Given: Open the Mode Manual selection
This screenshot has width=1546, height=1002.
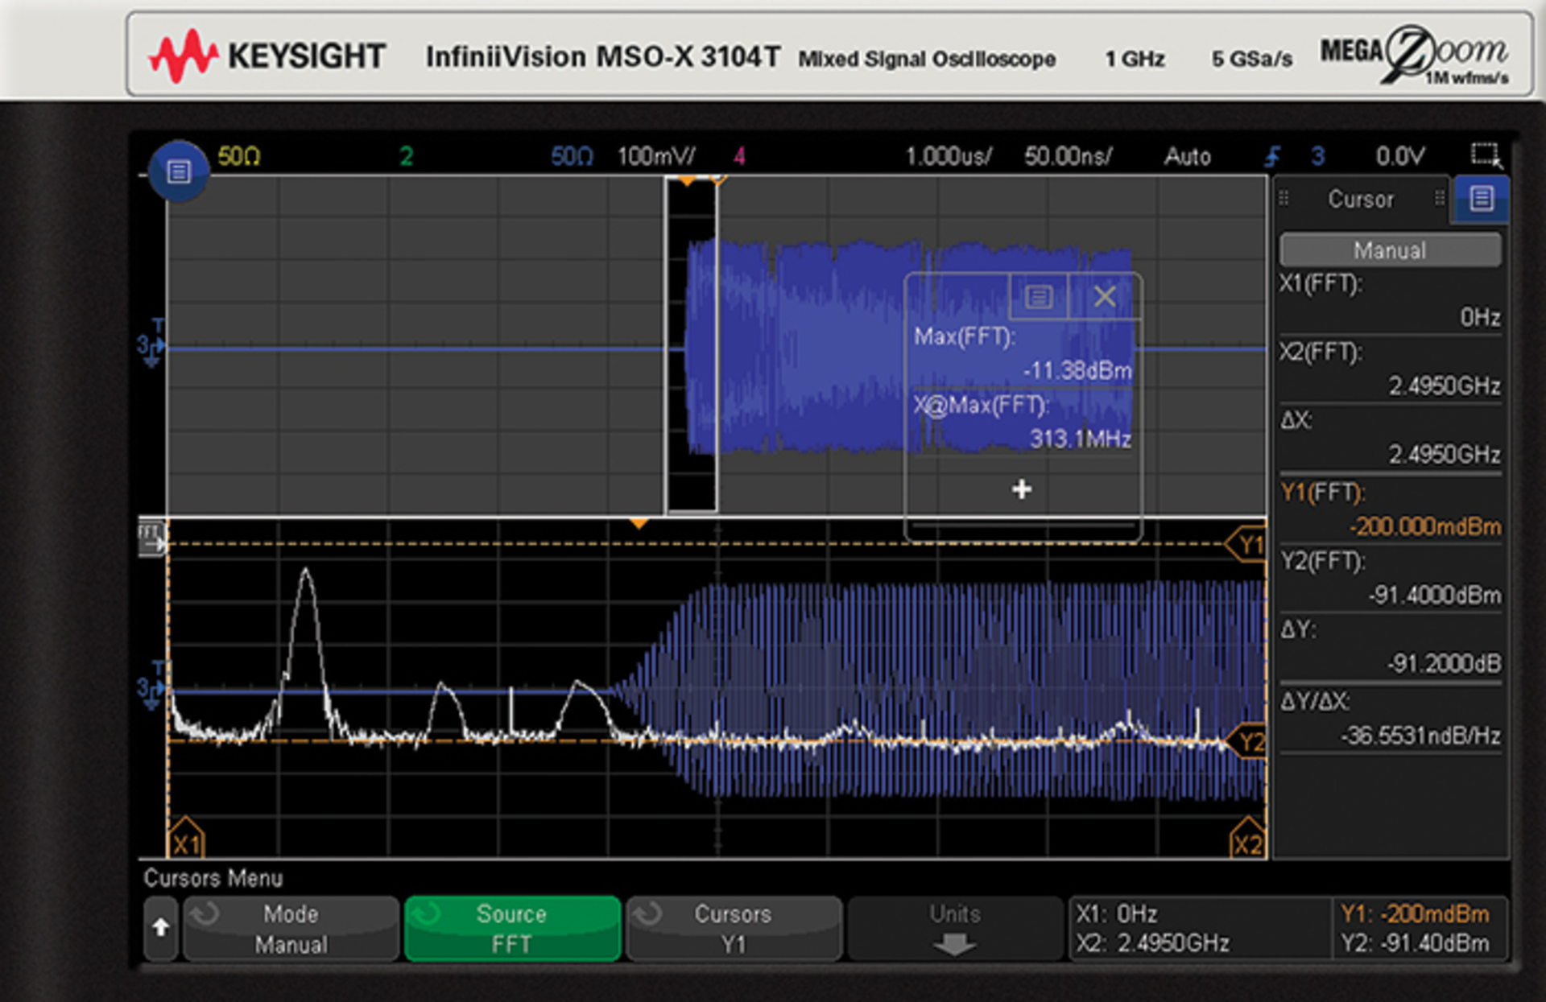Looking at the screenshot, I should pos(291,928).
